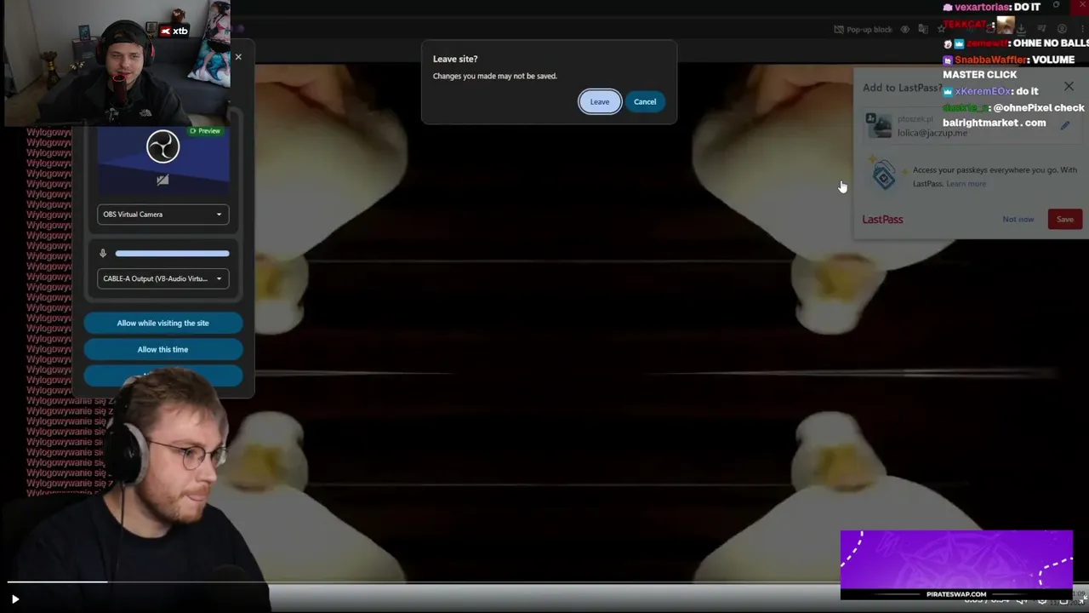Click the vexartorias username in chat
The width and height of the screenshot is (1089, 613).
[982, 7]
